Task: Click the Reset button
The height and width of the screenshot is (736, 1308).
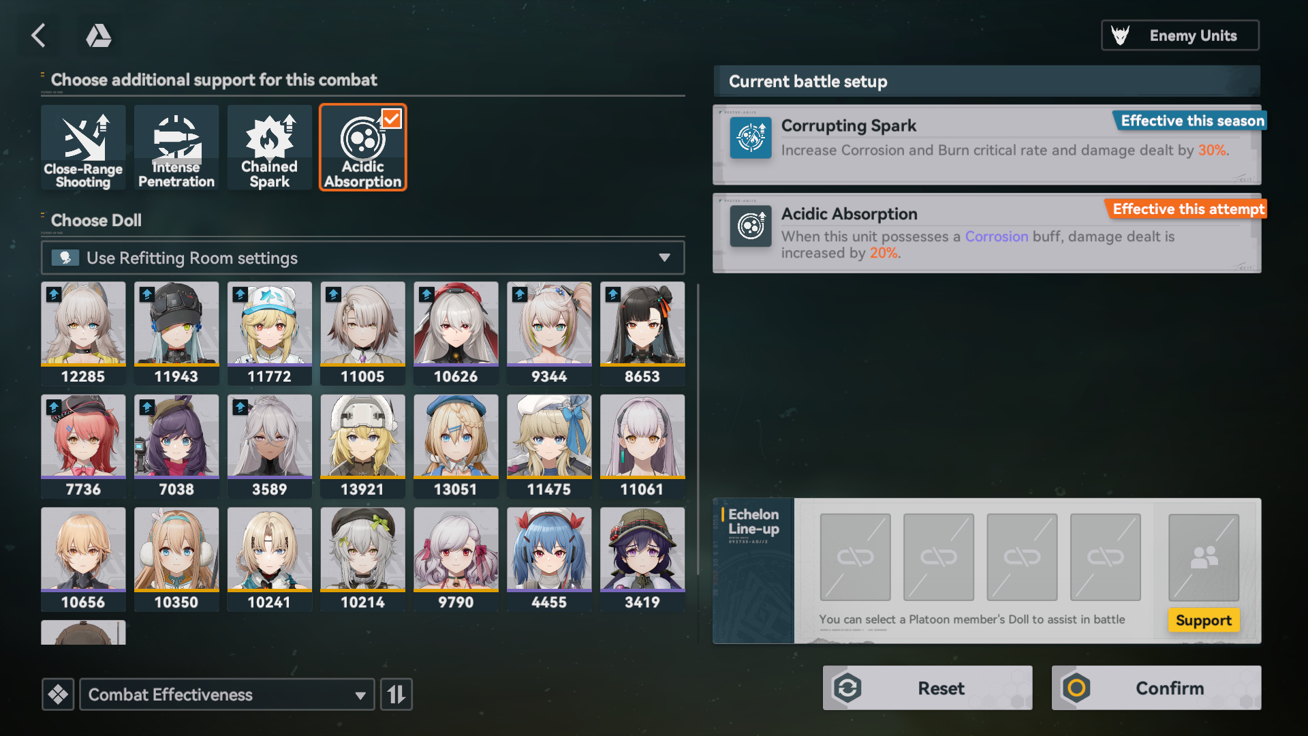Action: pos(928,688)
